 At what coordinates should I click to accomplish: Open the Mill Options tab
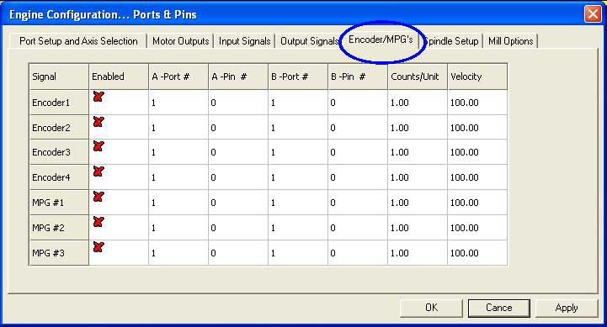tap(511, 41)
